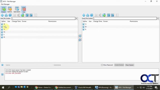Click the Close Session button
This screenshot has height=90, width=160.
point(129,65)
